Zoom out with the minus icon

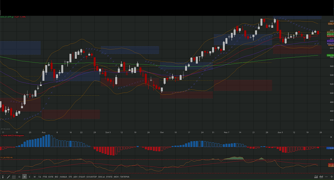[x=326, y=177]
